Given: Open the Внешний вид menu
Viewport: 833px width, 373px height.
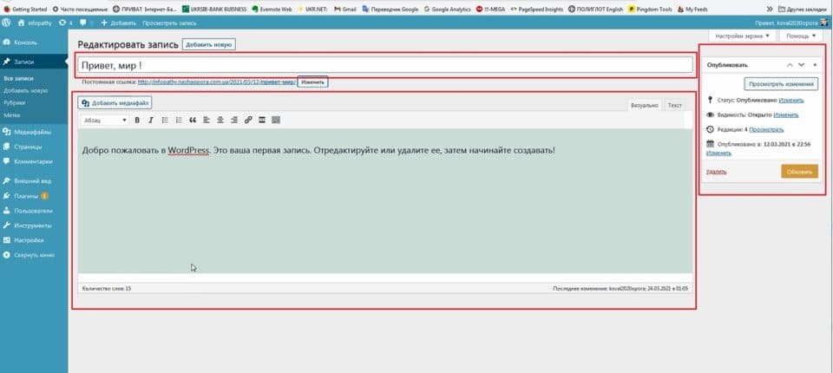Looking at the screenshot, I should (x=34, y=180).
